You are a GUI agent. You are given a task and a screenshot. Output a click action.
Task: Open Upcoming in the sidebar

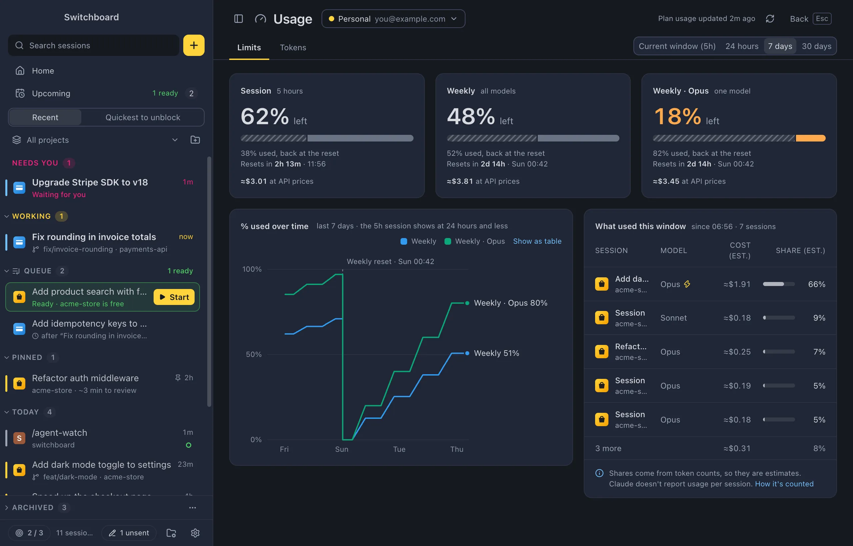pos(106,93)
